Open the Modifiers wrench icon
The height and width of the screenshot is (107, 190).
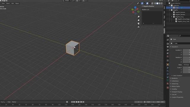click(168, 68)
